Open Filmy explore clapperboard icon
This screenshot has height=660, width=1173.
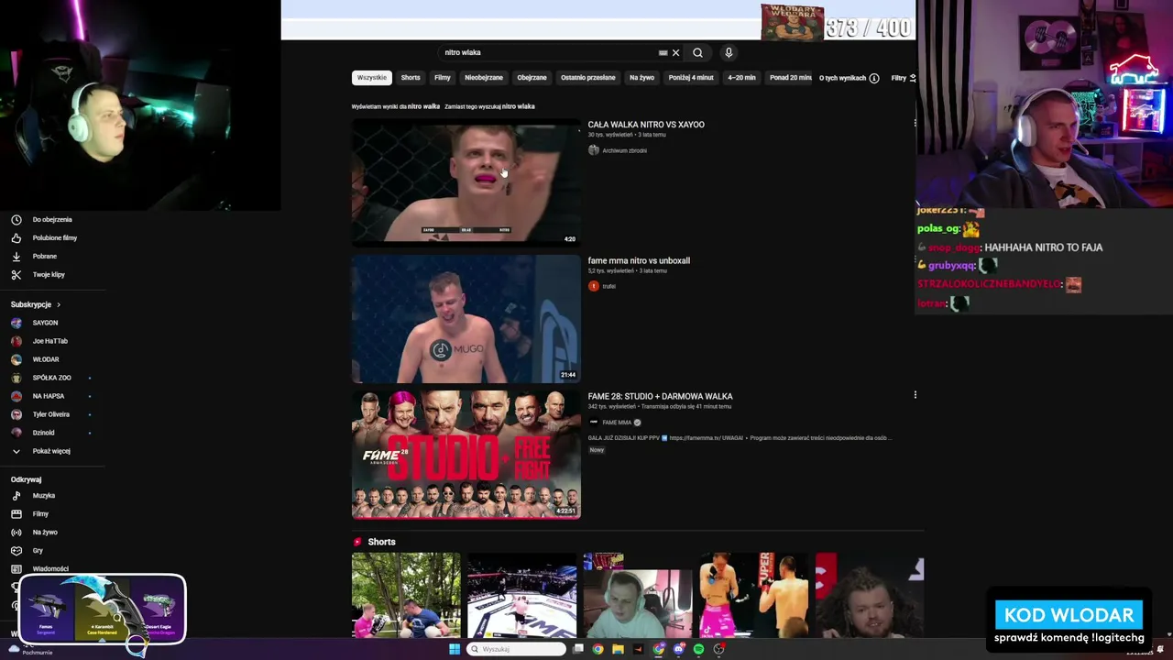pyautogui.click(x=16, y=513)
